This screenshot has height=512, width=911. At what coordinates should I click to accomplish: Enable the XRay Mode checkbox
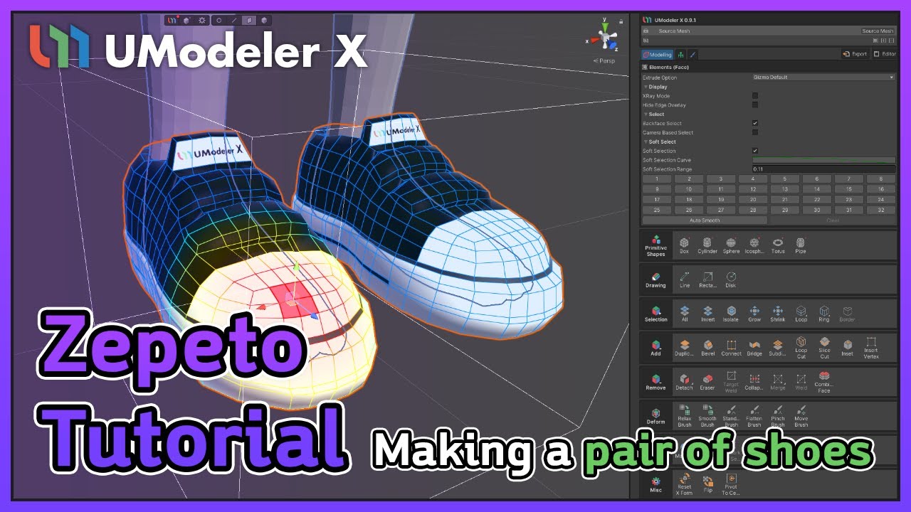click(x=755, y=95)
